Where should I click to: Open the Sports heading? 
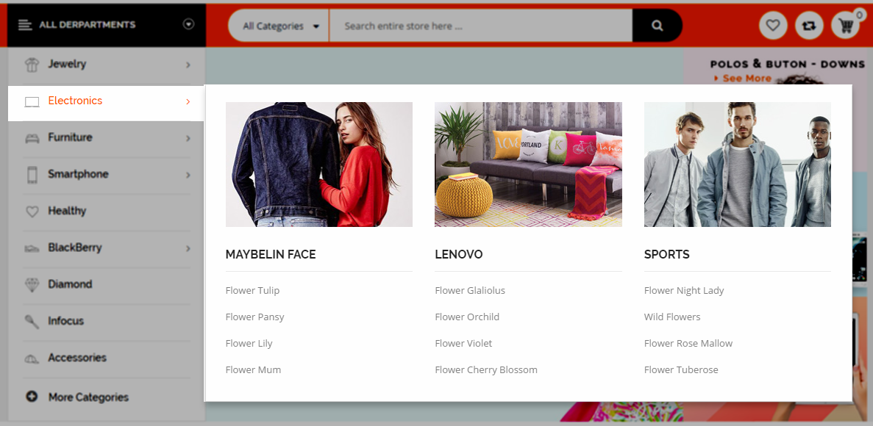click(667, 255)
